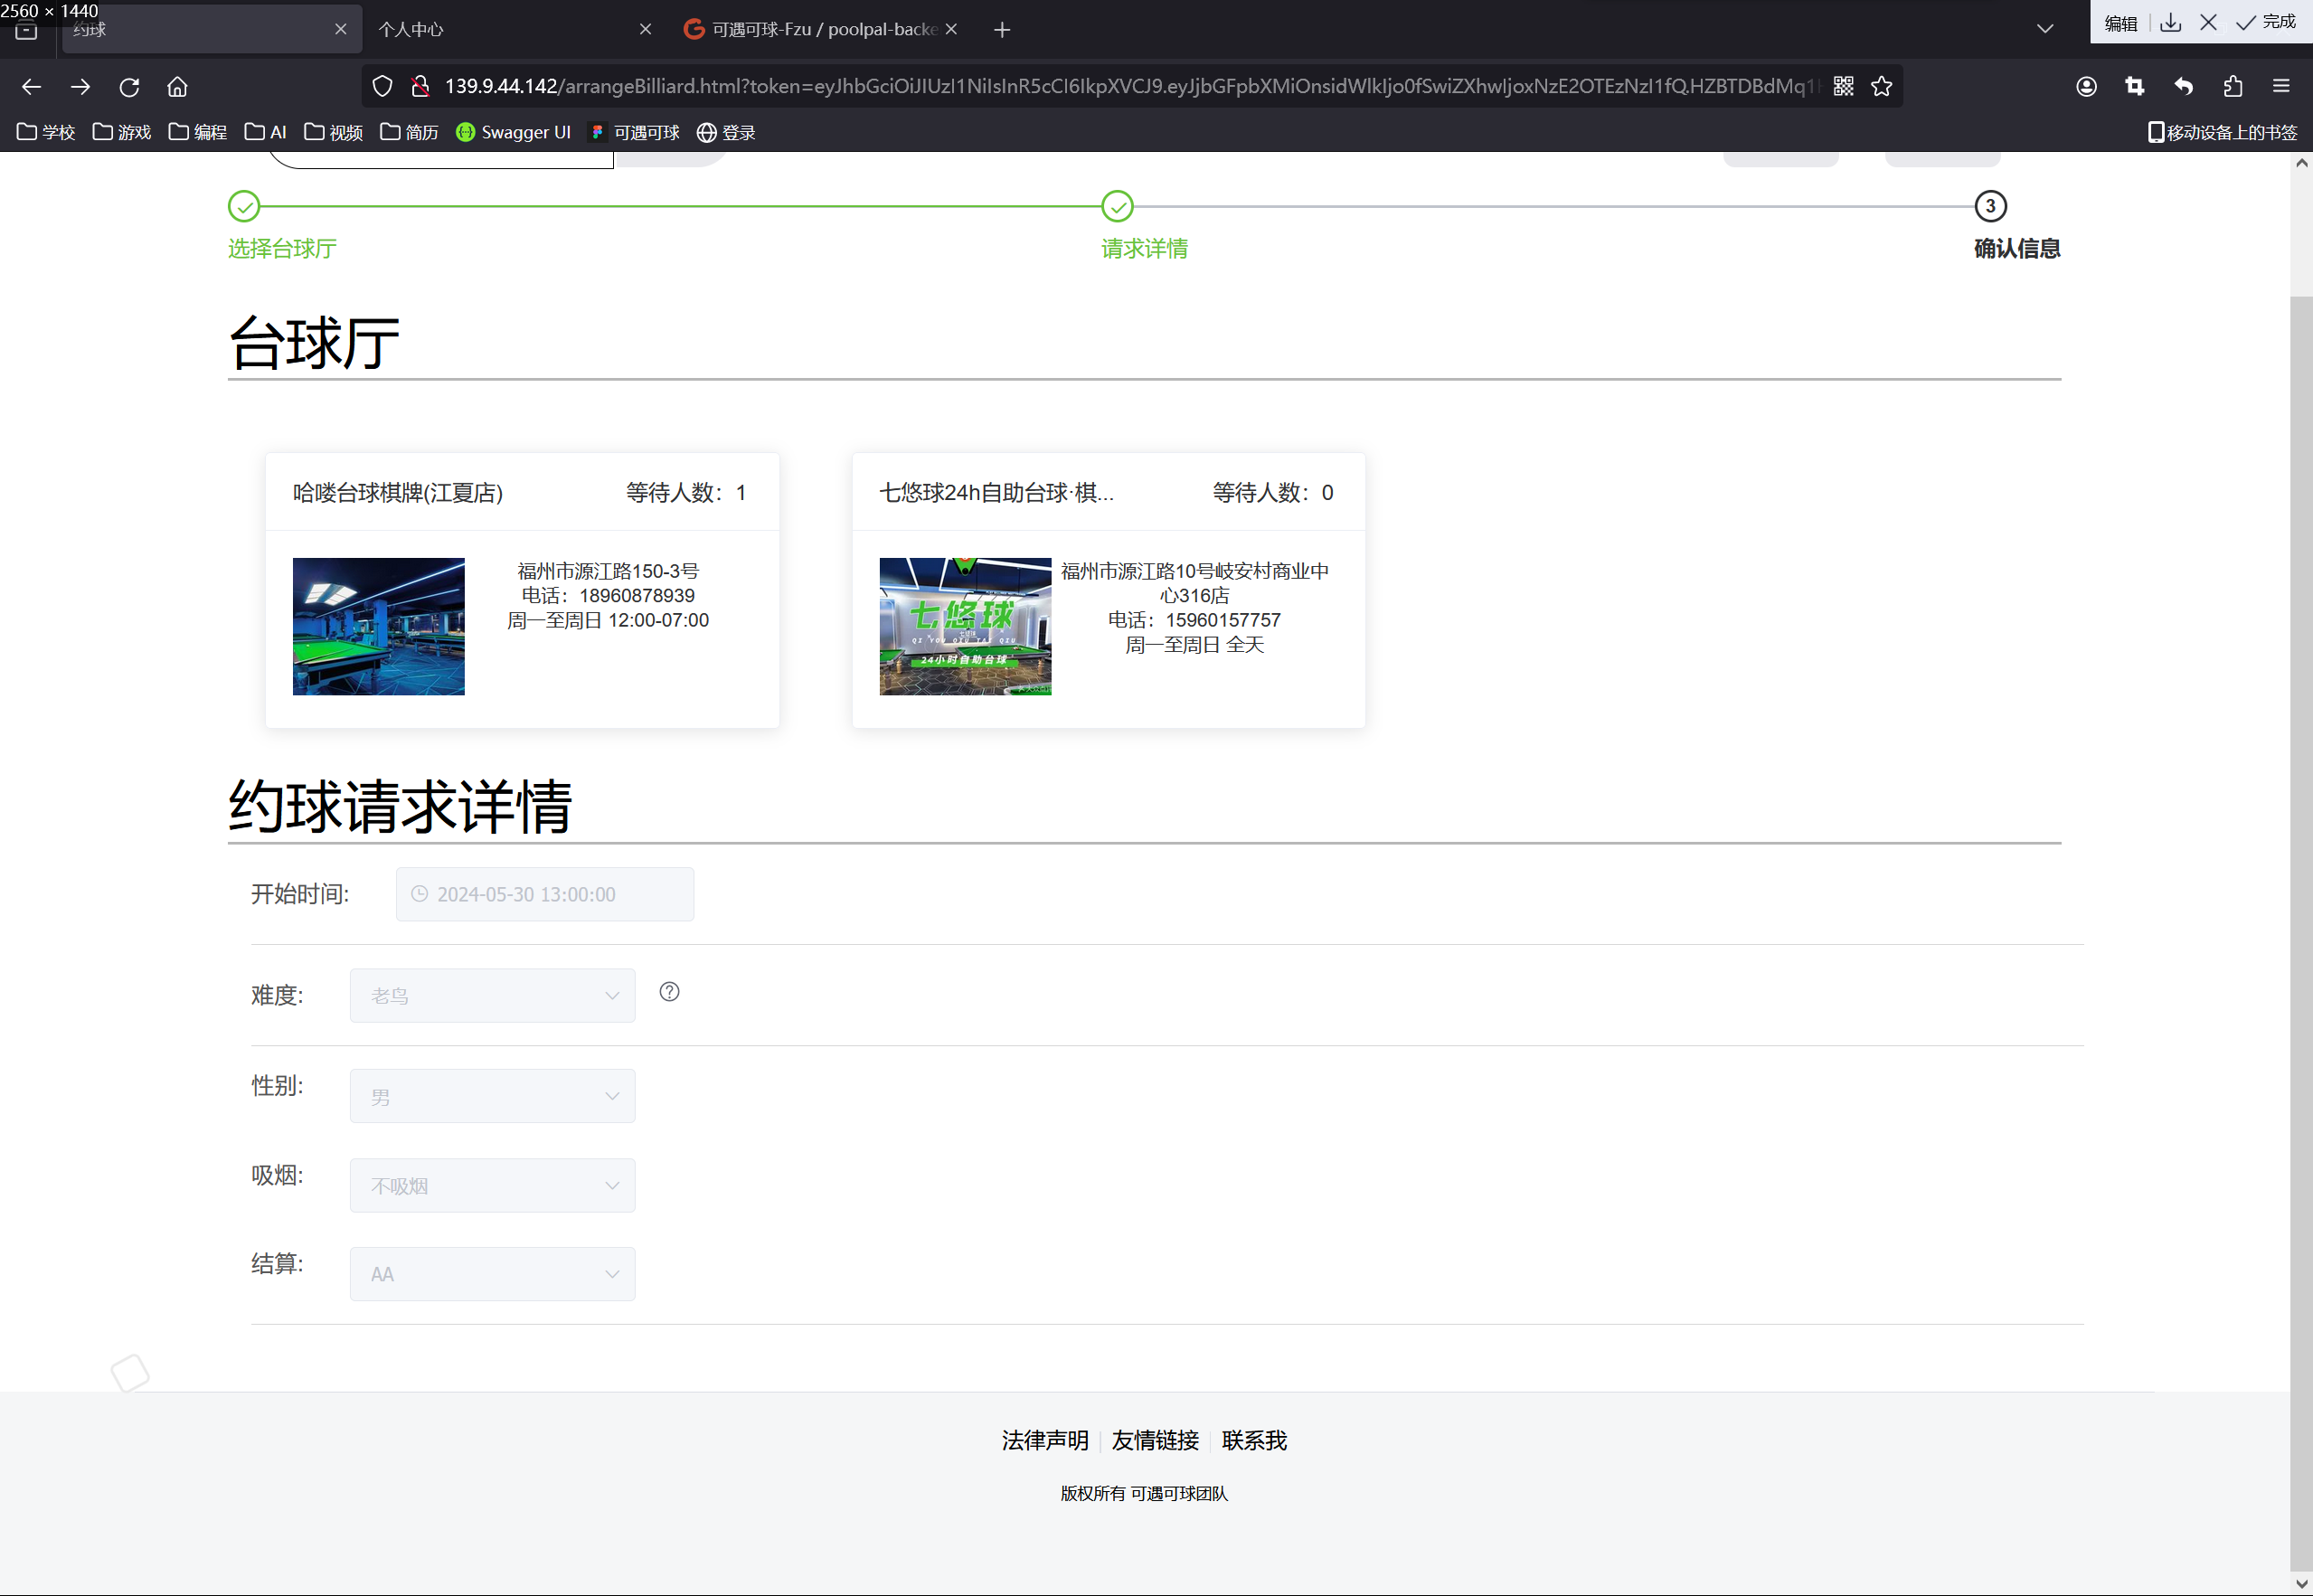Click the 开始时间 datetime input field
The width and height of the screenshot is (2313, 1596).
(x=545, y=894)
